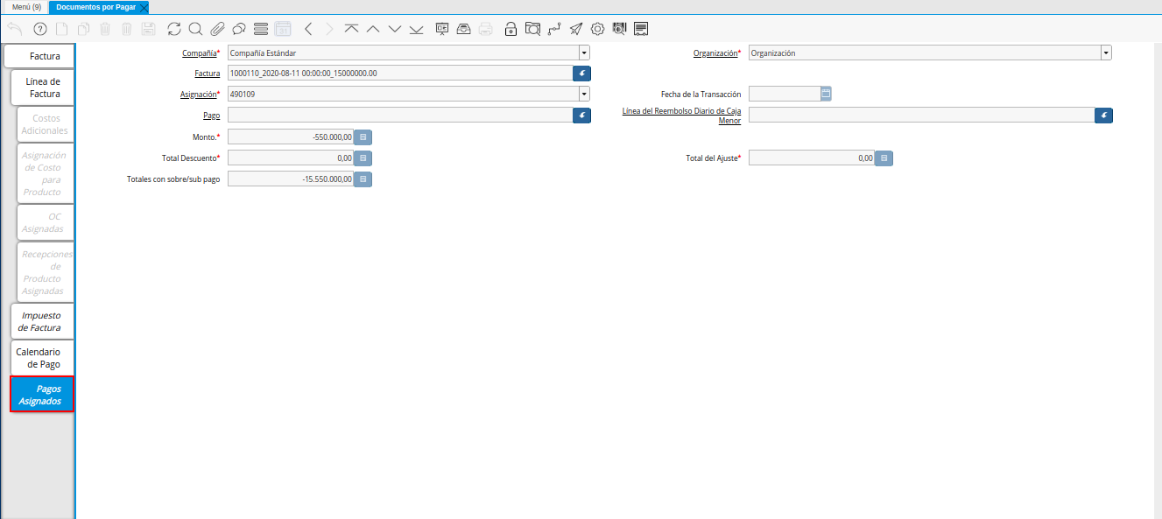The image size is (1162, 519).
Task: Click the Compañía combo showing Compañía Estándar
Action: [x=403, y=53]
